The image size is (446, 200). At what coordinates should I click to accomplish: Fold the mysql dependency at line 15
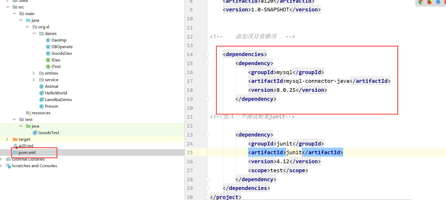tap(207, 63)
